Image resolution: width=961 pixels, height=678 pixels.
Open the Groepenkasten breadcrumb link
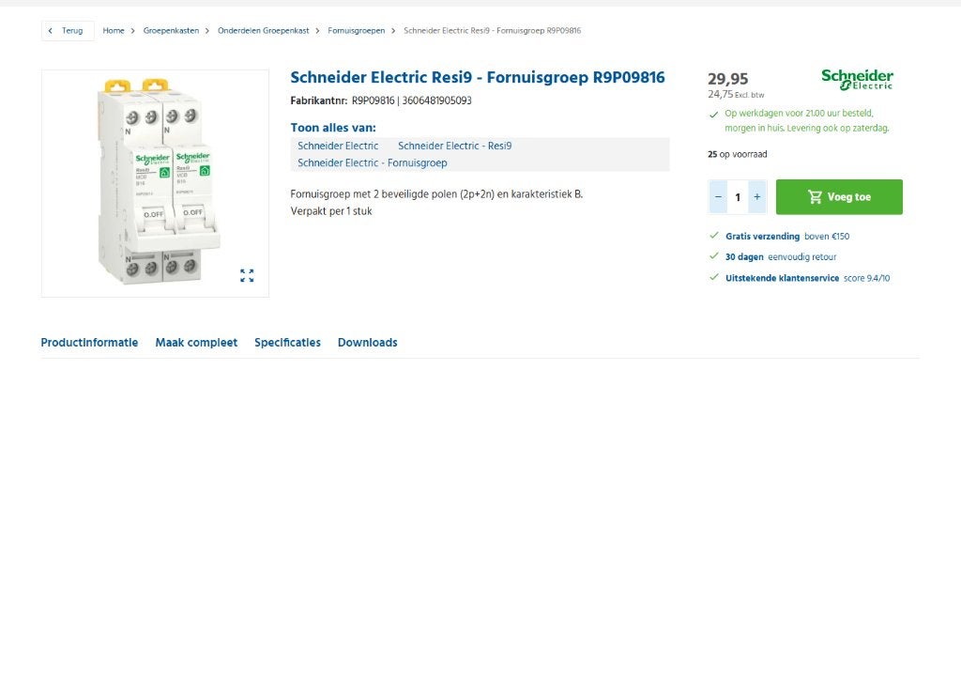pos(171,31)
